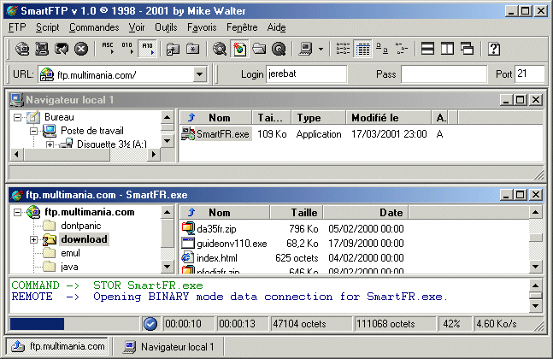Focus the Port input field

[x=529, y=74]
